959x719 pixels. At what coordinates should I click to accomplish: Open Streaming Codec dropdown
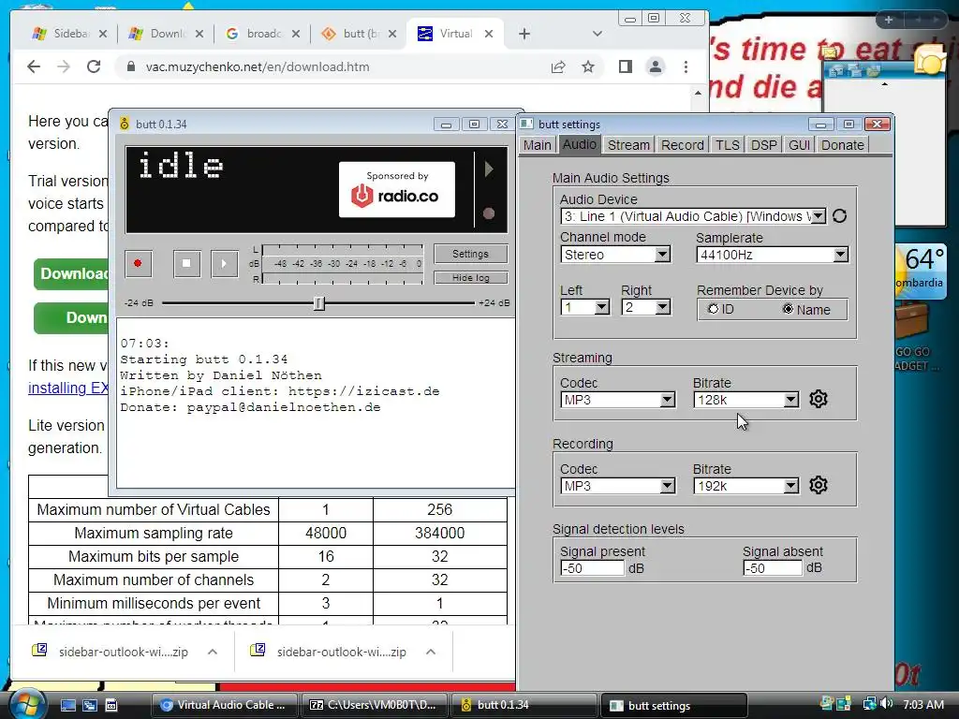[x=667, y=400]
